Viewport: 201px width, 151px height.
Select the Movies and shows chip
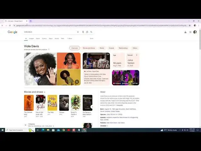[x=89, y=48]
